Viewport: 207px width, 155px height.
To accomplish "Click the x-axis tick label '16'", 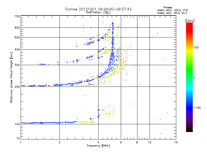I will [x=176, y=142].
